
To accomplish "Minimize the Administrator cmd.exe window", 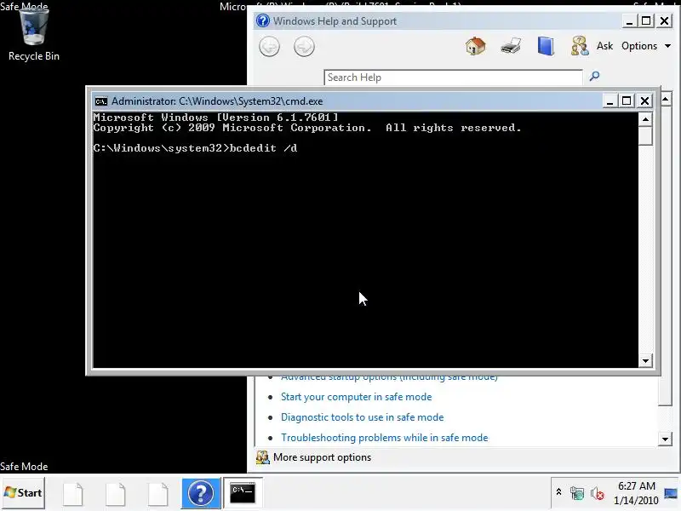I will click(x=609, y=100).
